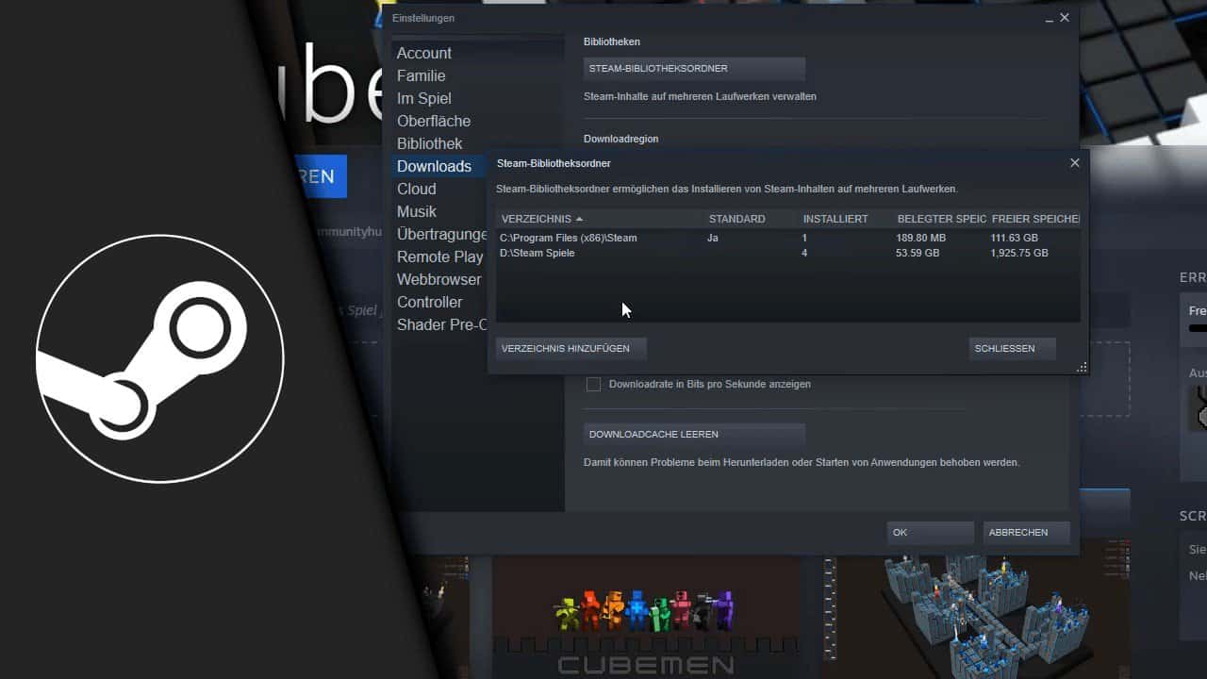Select the Shader Pre-Caching sidebar entry
Screen dimensions: 1207x679
[442, 324]
